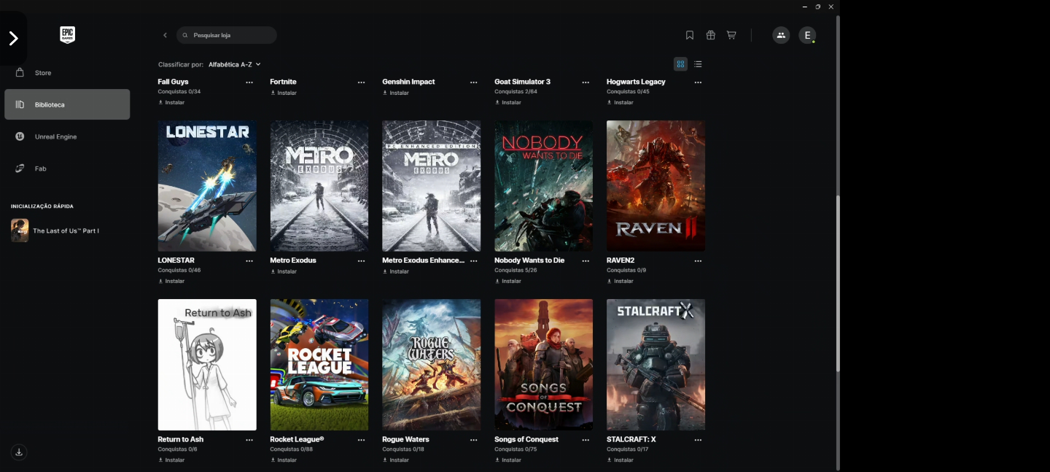This screenshot has width=1050, height=472.
Task: Open the downloads icon in sidebar
Action: (x=19, y=452)
